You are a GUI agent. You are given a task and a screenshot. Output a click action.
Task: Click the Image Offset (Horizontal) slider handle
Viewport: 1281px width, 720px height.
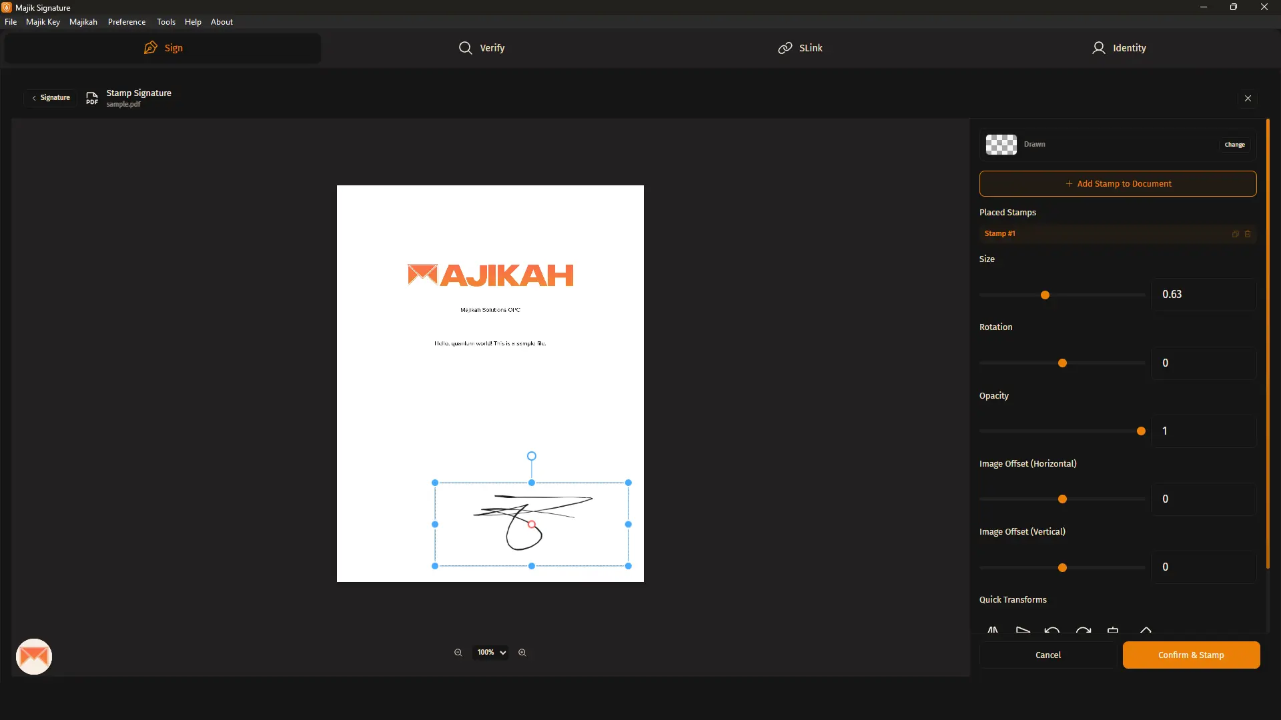1063,499
